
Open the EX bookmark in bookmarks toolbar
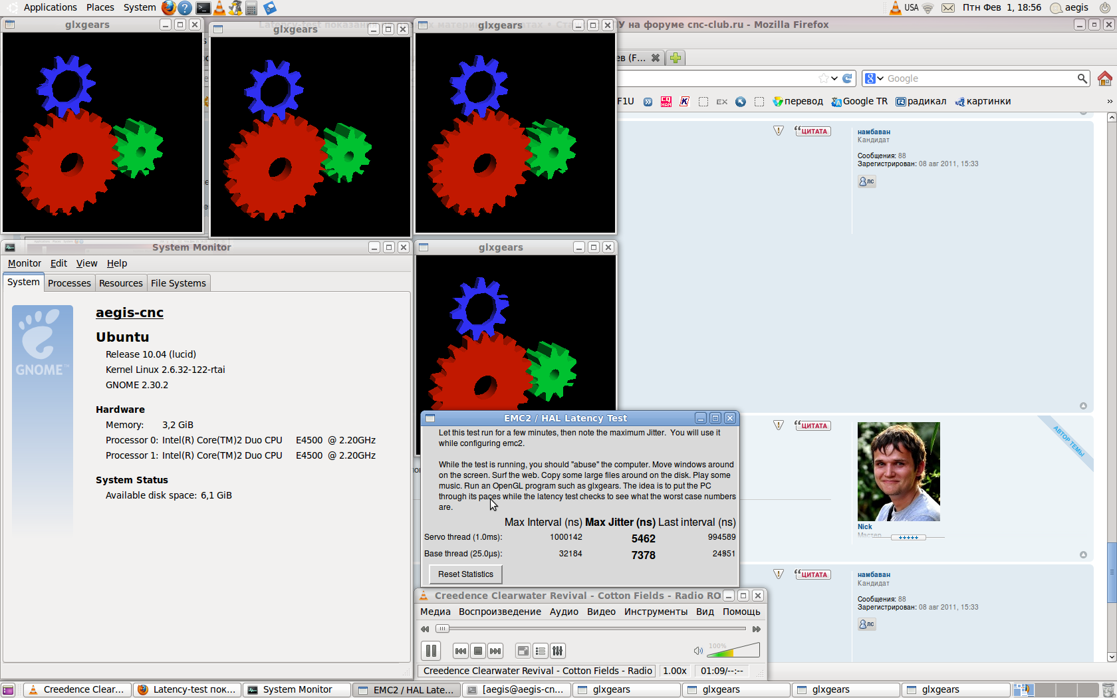(722, 102)
